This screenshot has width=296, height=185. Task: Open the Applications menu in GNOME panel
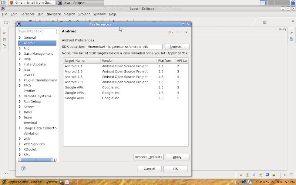click(18, 182)
